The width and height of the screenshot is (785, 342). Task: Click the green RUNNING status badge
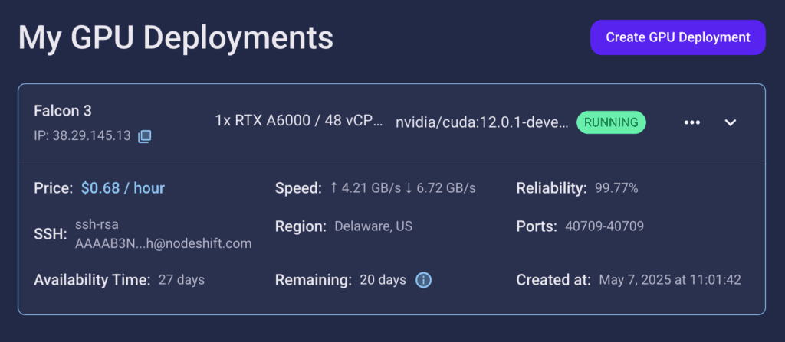pos(611,122)
